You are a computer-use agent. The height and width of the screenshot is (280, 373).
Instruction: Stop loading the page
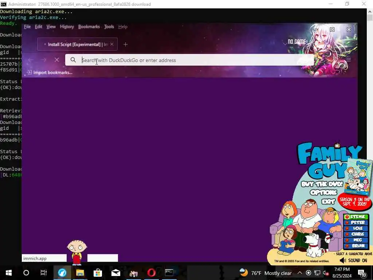pyautogui.click(x=56, y=60)
